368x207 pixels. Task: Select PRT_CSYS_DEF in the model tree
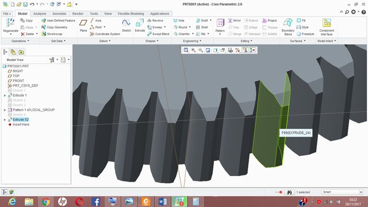pos(23,86)
